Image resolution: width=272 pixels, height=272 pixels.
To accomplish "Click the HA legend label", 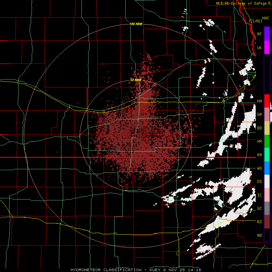I will 259,101.
